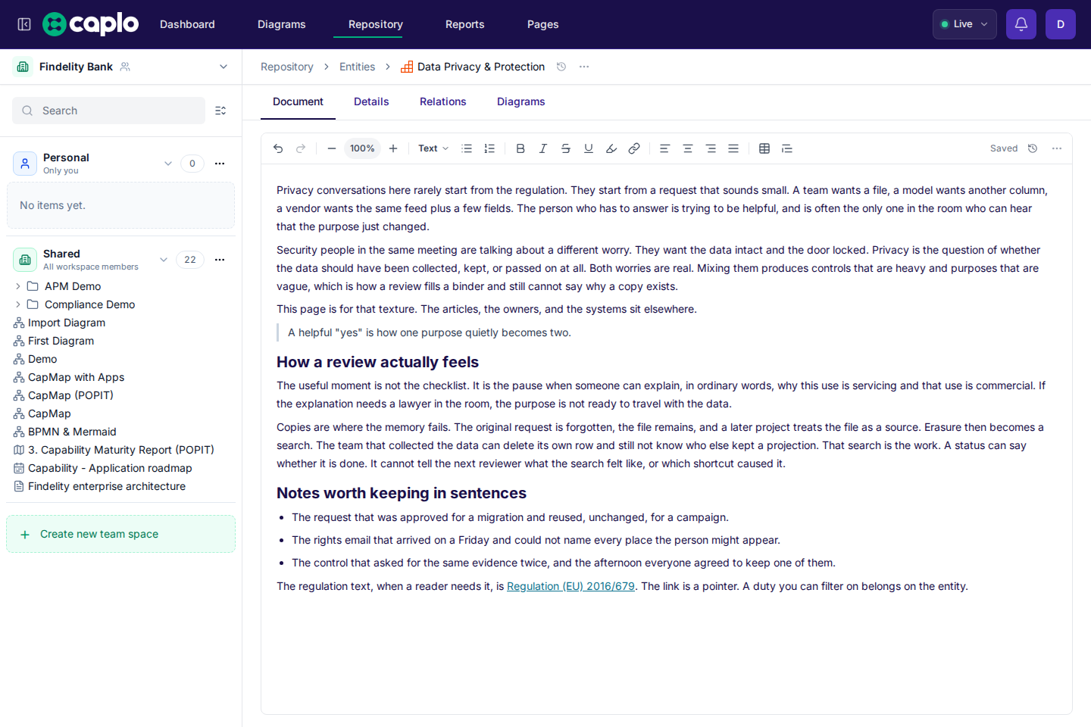This screenshot has width=1091, height=727.
Task: Open Reports in top navigation
Action: [465, 24]
